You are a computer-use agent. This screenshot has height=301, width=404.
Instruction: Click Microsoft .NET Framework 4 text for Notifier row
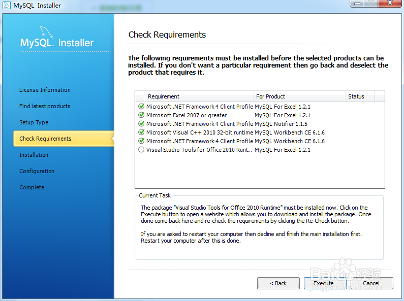199,124
